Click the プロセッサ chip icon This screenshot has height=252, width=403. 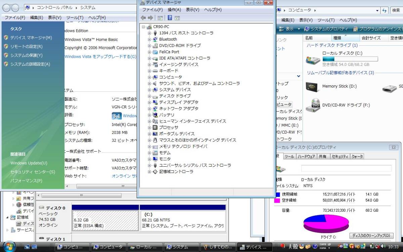tap(155, 127)
